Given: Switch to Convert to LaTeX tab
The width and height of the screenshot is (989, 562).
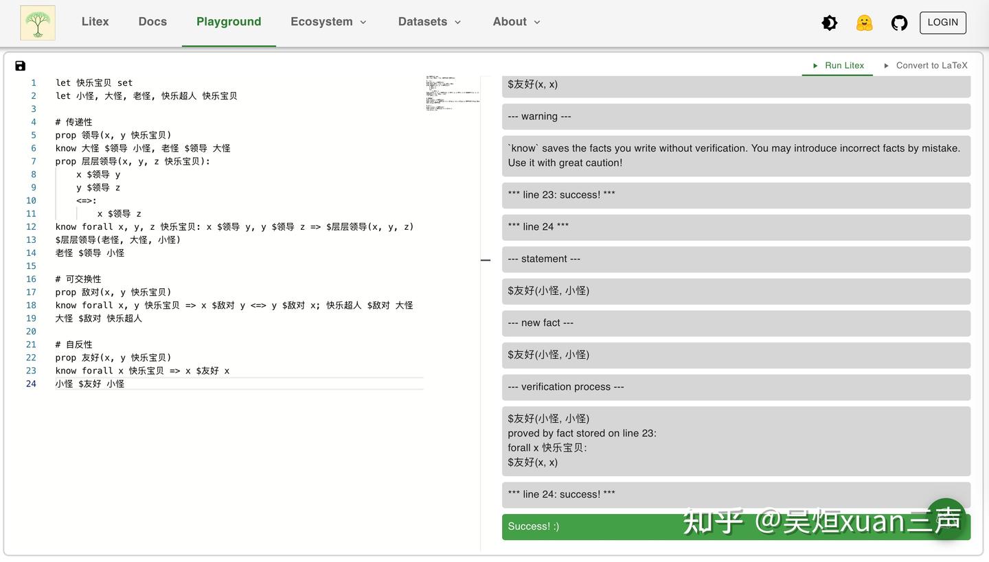Looking at the screenshot, I should pos(924,66).
